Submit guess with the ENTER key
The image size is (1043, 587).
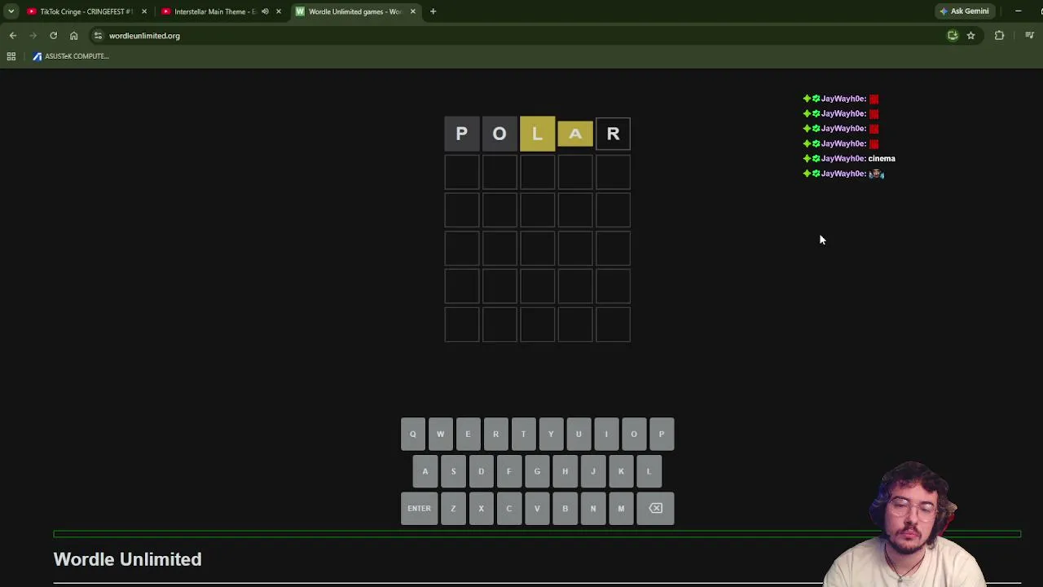tap(419, 509)
